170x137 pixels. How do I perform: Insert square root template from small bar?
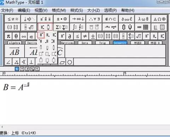(x=139, y=36)
